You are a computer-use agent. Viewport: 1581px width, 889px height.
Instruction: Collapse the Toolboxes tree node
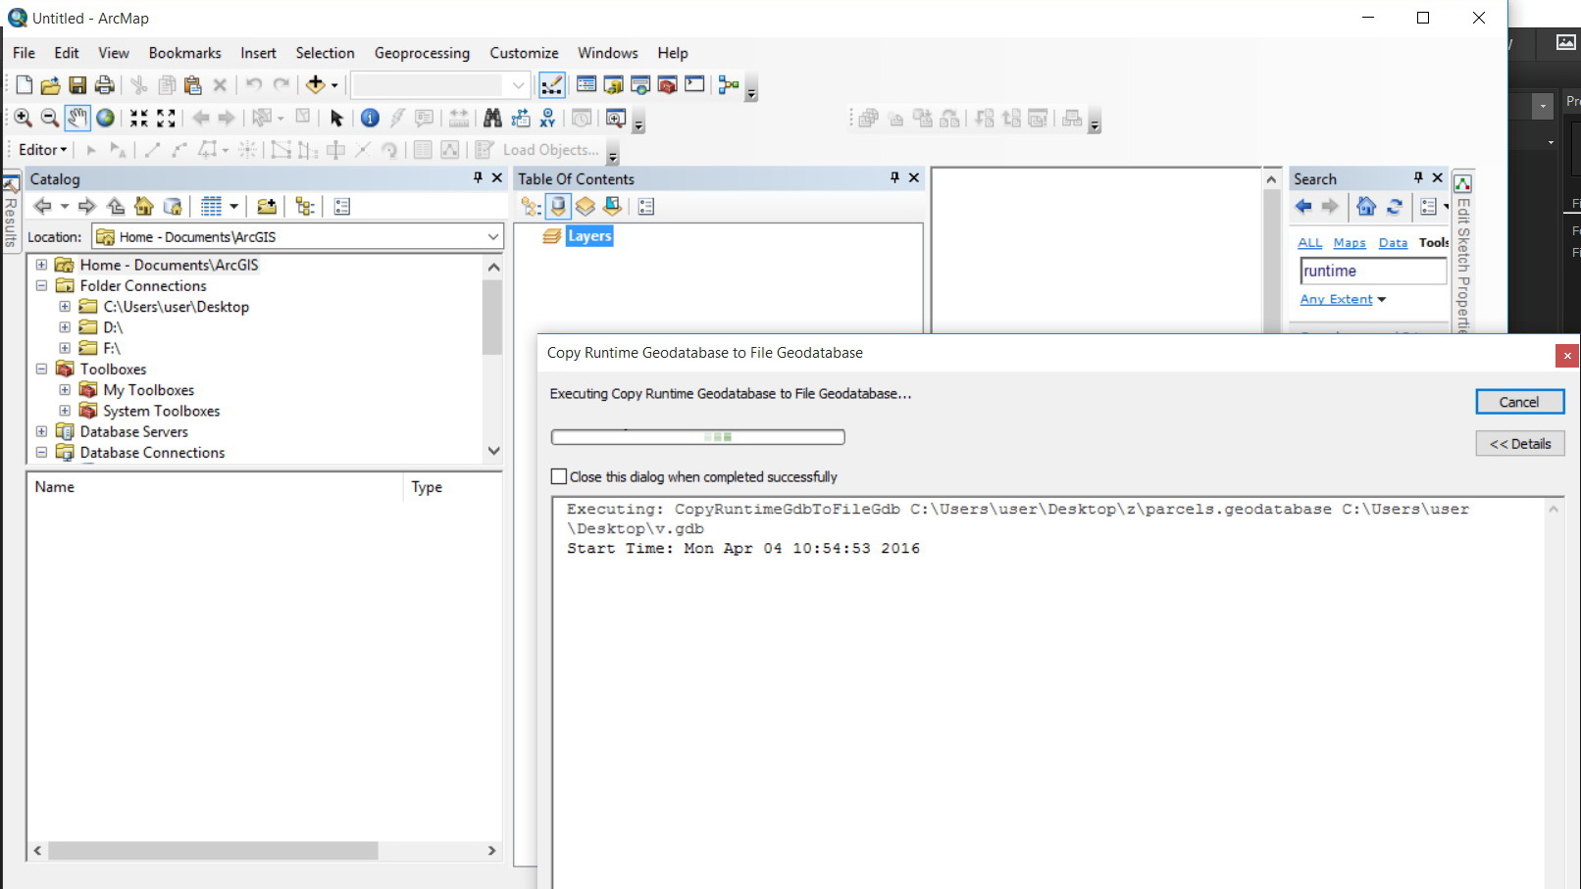tap(41, 370)
